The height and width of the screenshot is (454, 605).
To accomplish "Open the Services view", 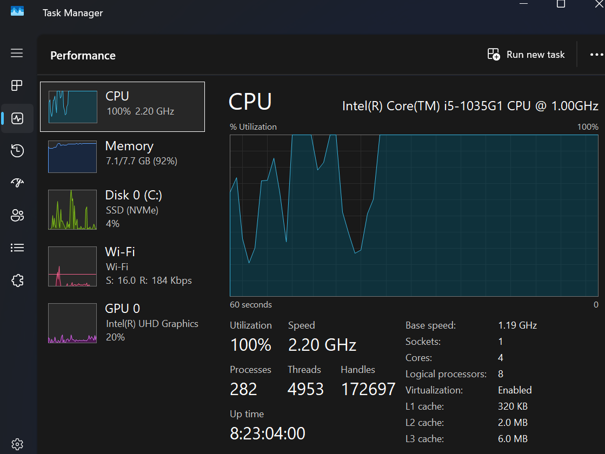I will [17, 280].
